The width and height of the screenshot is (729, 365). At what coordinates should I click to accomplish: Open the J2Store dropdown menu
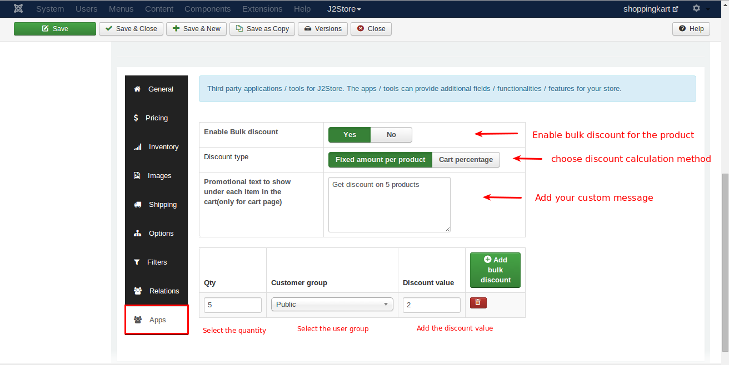coord(344,9)
